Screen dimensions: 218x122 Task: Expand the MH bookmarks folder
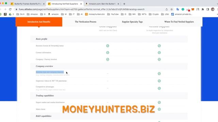(132, 14)
